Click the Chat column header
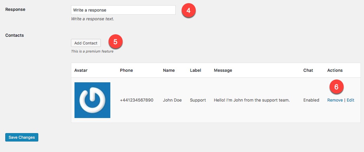Screen dimensions: 364x152 coord(308,70)
